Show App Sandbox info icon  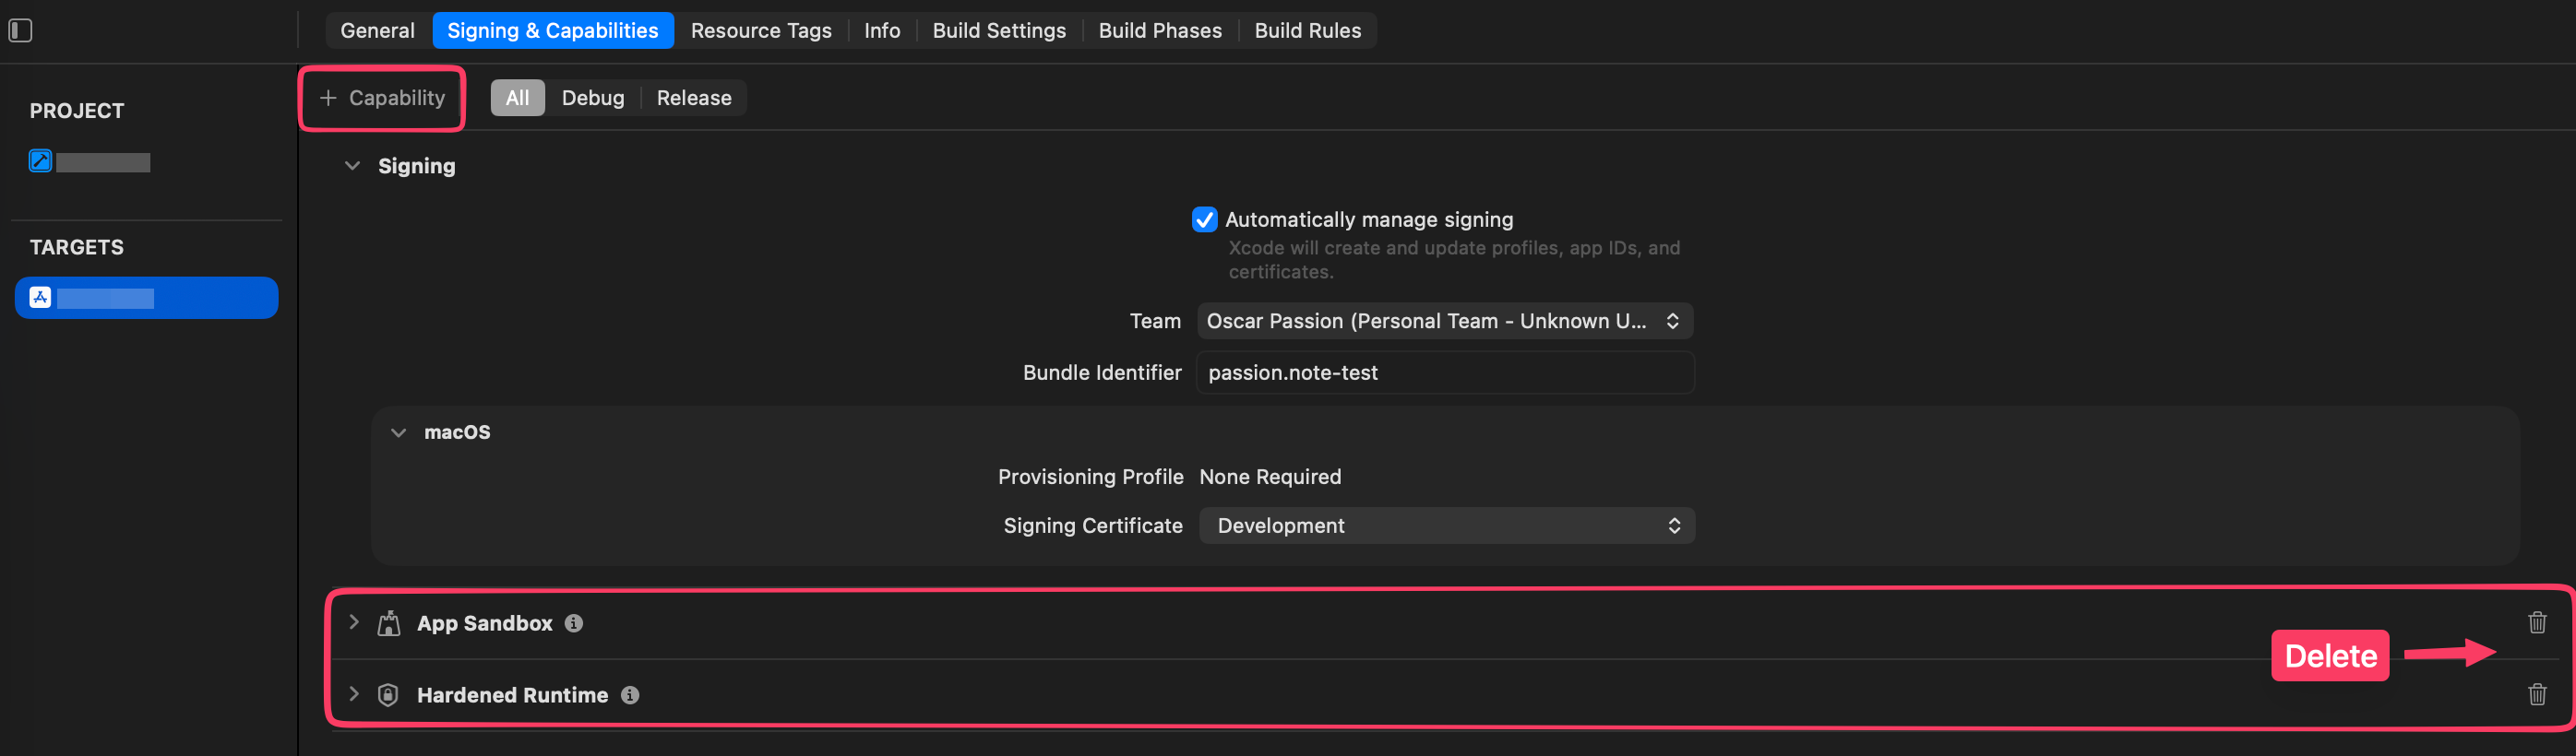point(574,623)
